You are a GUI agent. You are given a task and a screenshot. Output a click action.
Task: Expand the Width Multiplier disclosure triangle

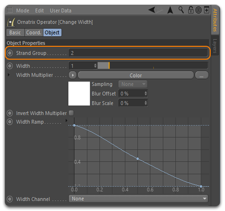[9, 74]
